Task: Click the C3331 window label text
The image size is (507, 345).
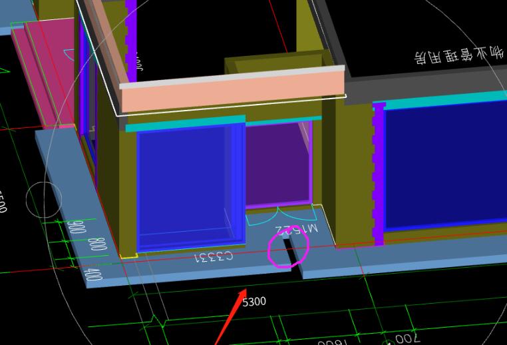Action: (x=214, y=256)
